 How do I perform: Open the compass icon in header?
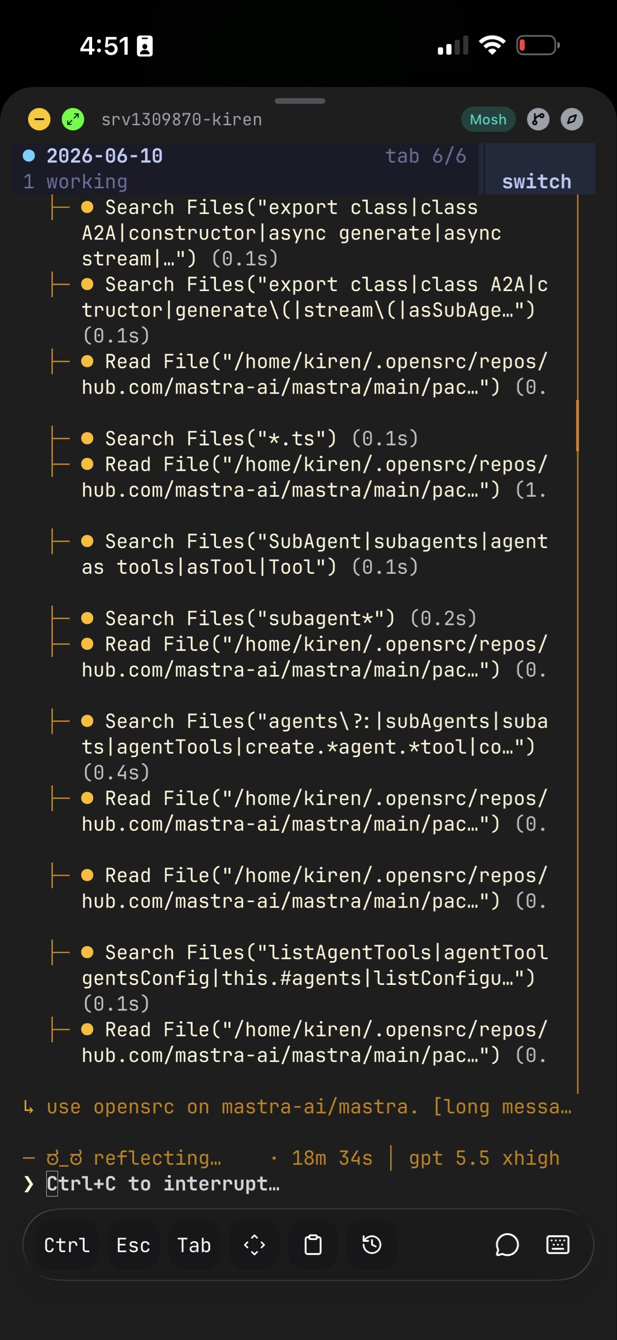click(572, 119)
